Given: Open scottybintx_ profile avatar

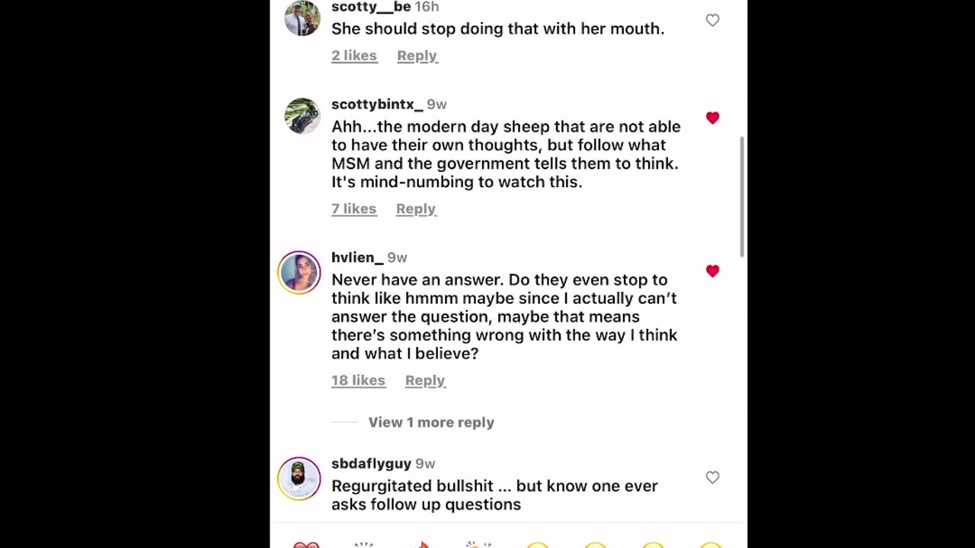Looking at the screenshot, I should tap(302, 116).
